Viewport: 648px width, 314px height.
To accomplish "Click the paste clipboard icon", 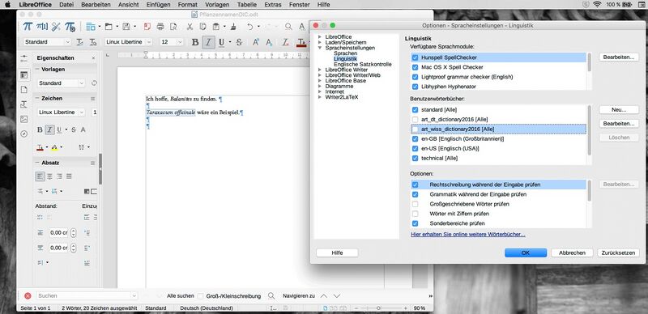I will (x=215, y=27).
